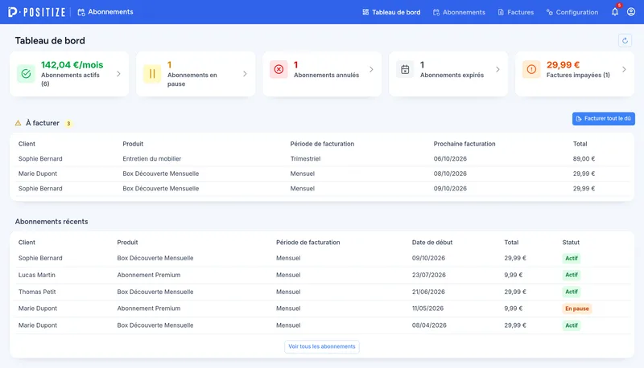The height and width of the screenshot is (368, 644).
Task: Expand the Factures impayées chevron
Action: [x=624, y=69]
